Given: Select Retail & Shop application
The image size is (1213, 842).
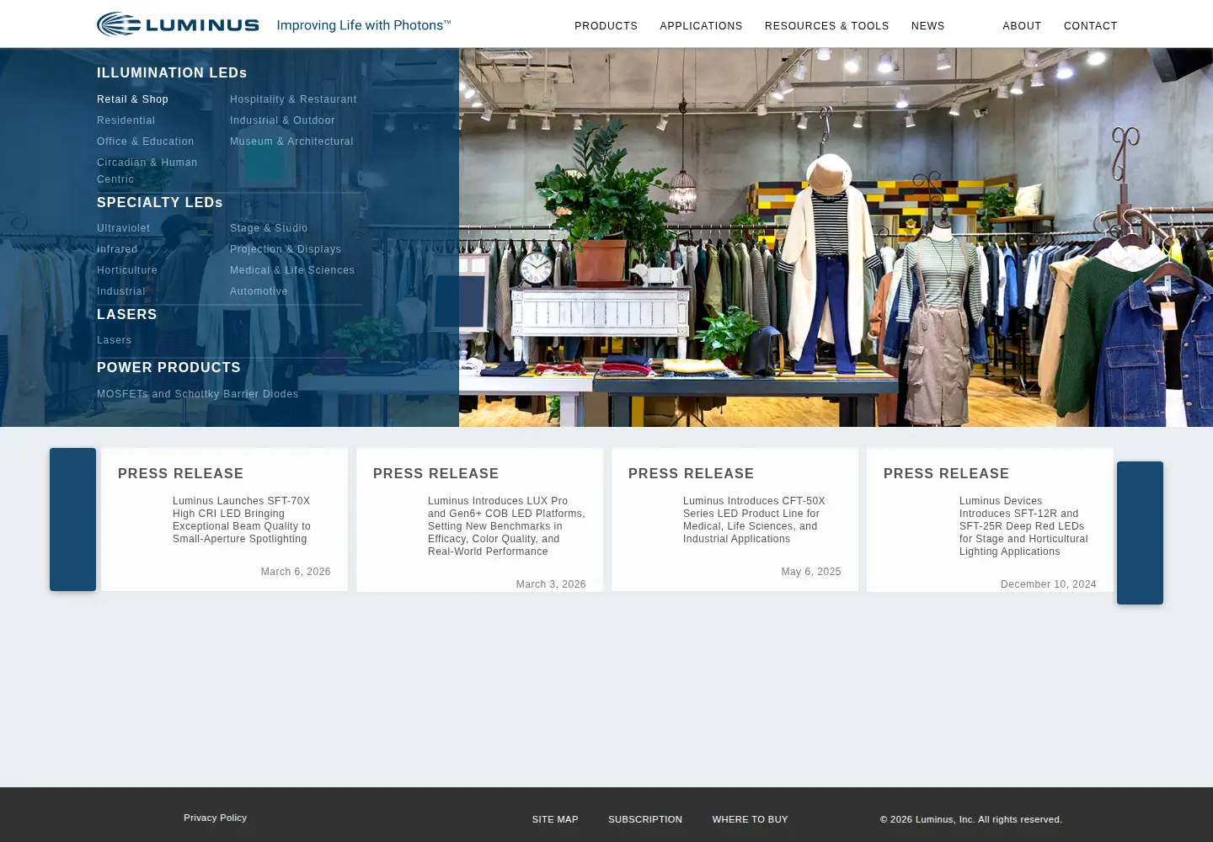Looking at the screenshot, I should pyautogui.click(x=132, y=99).
